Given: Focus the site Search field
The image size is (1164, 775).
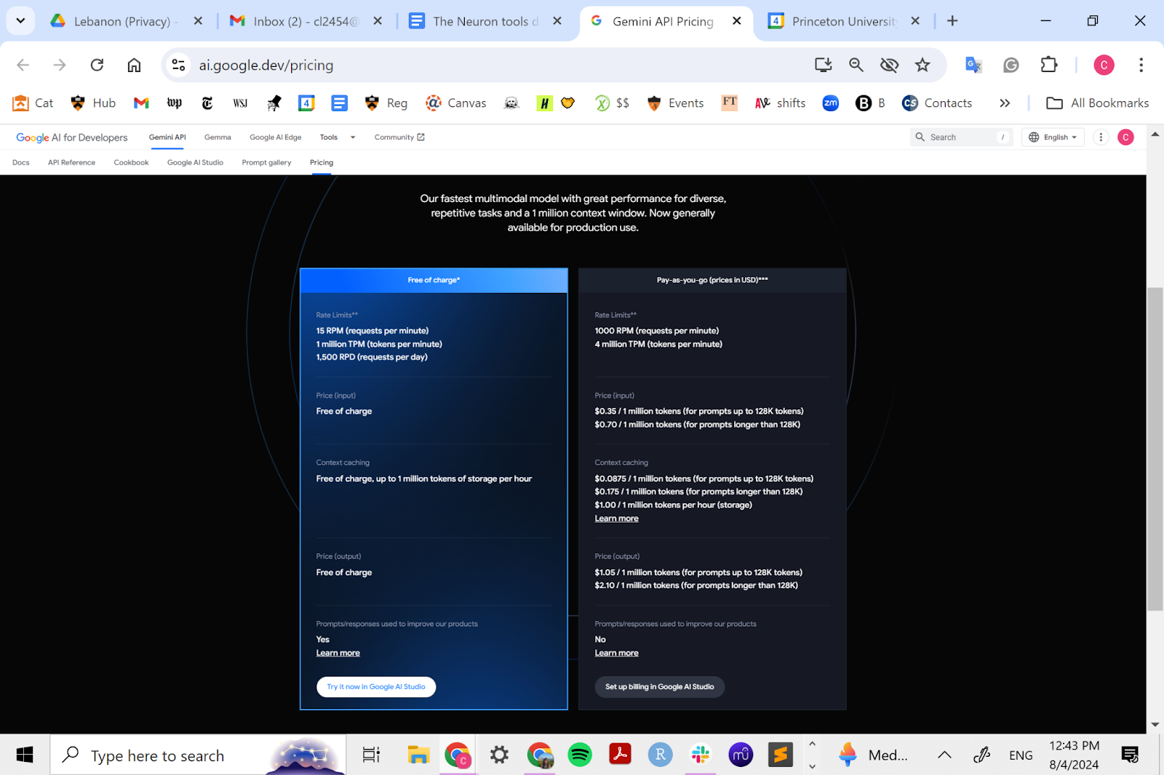Looking at the screenshot, I should (x=961, y=137).
